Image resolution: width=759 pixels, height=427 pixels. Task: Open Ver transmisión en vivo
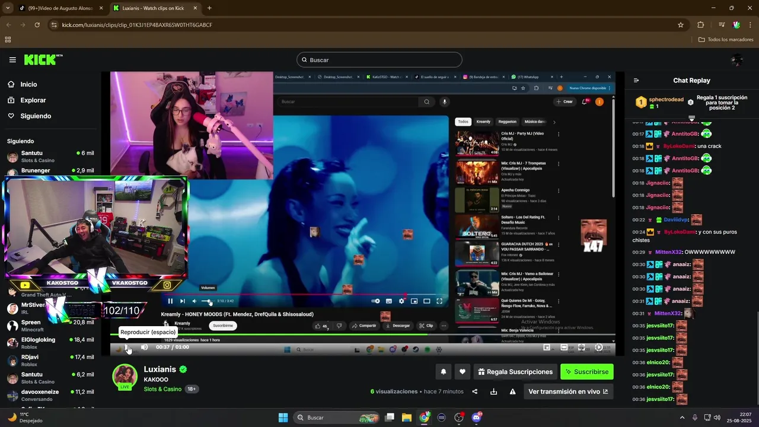tap(568, 391)
